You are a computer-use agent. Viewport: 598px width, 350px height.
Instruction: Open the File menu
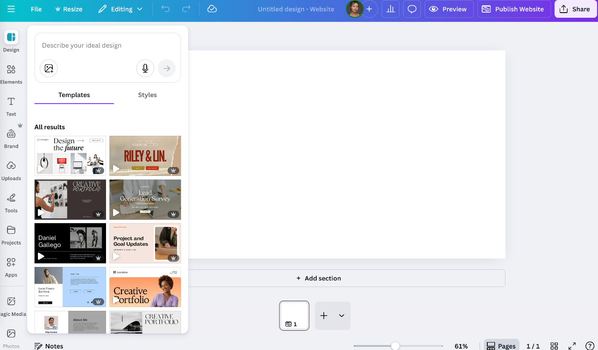point(36,8)
